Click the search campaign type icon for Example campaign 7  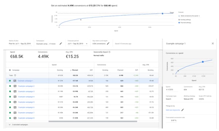click(15, 113)
